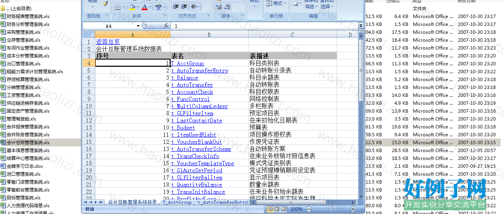This screenshot has width=504, height=214.
Task: Click the zoom slider handle
Action: coord(330,209)
